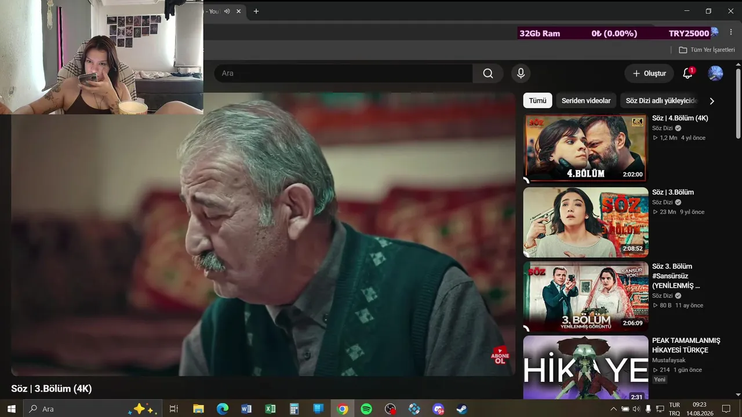Open the Mustafaysak channel link
742x417 pixels.
[668, 360]
